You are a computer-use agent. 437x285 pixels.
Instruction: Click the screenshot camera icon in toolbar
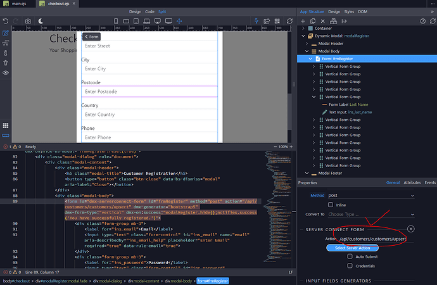[x=28, y=21]
